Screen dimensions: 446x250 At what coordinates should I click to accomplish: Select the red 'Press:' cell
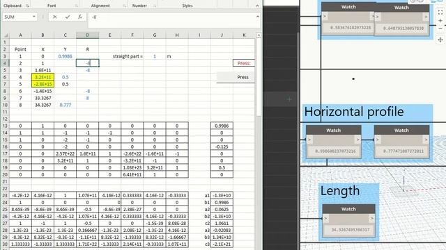tap(244, 63)
